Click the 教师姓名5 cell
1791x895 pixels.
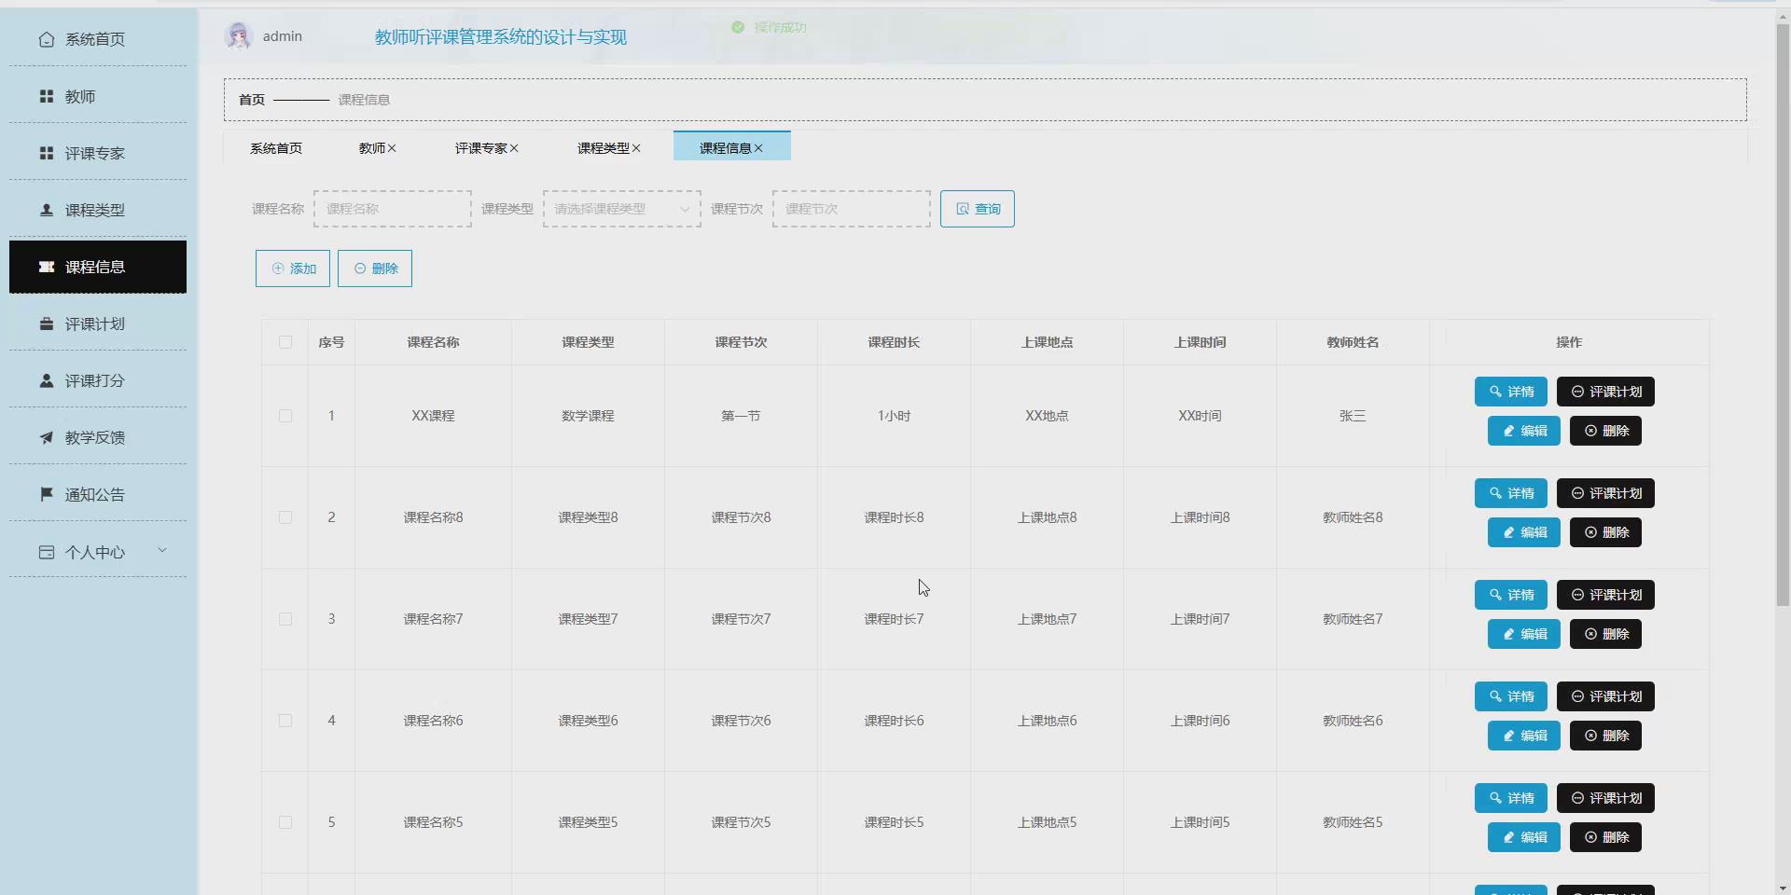1353,822
